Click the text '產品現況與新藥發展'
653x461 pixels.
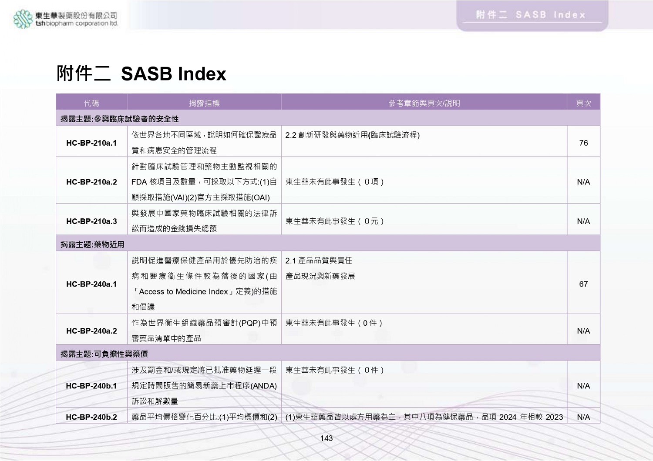tap(320, 276)
